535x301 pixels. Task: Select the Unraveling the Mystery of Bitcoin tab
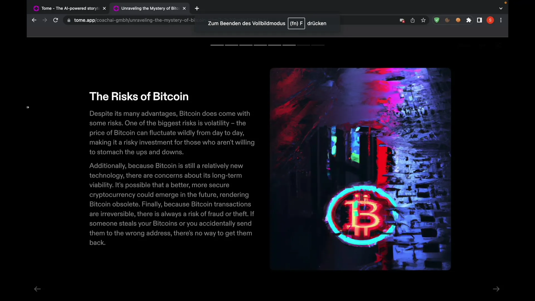pyautogui.click(x=150, y=8)
